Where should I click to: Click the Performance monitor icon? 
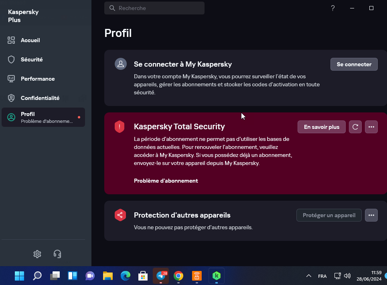11,79
